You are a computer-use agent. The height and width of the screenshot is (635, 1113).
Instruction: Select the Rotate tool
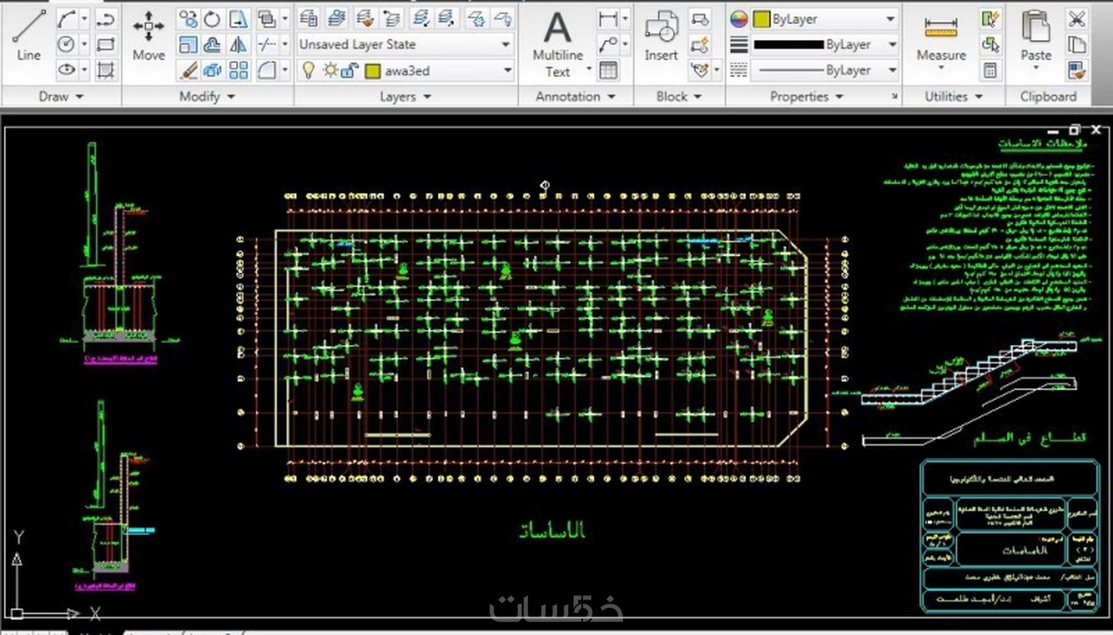pos(212,19)
